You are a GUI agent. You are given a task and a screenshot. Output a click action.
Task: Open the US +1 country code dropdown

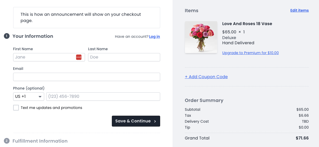pyautogui.click(x=29, y=97)
